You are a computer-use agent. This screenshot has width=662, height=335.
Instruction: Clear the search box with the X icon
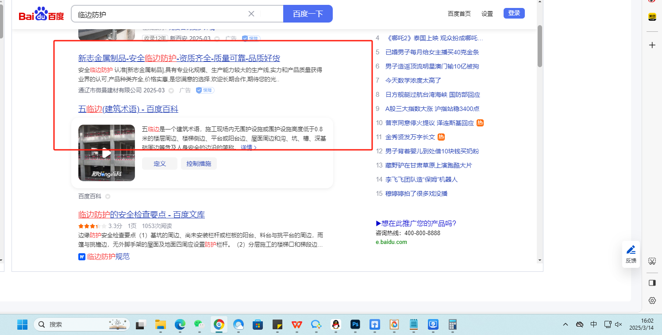click(251, 14)
